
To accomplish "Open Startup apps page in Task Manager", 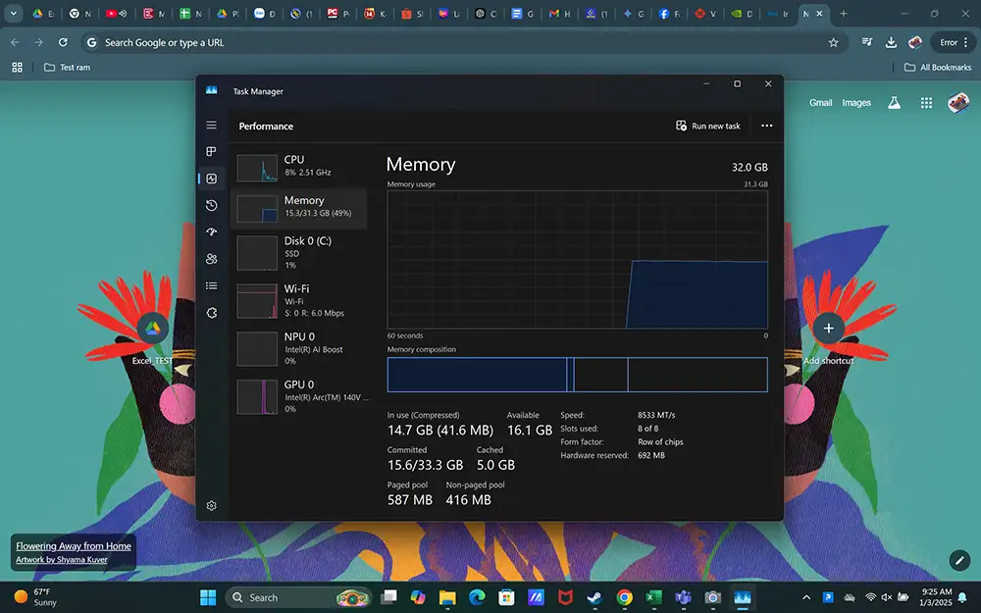I will click(x=211, y=232).
